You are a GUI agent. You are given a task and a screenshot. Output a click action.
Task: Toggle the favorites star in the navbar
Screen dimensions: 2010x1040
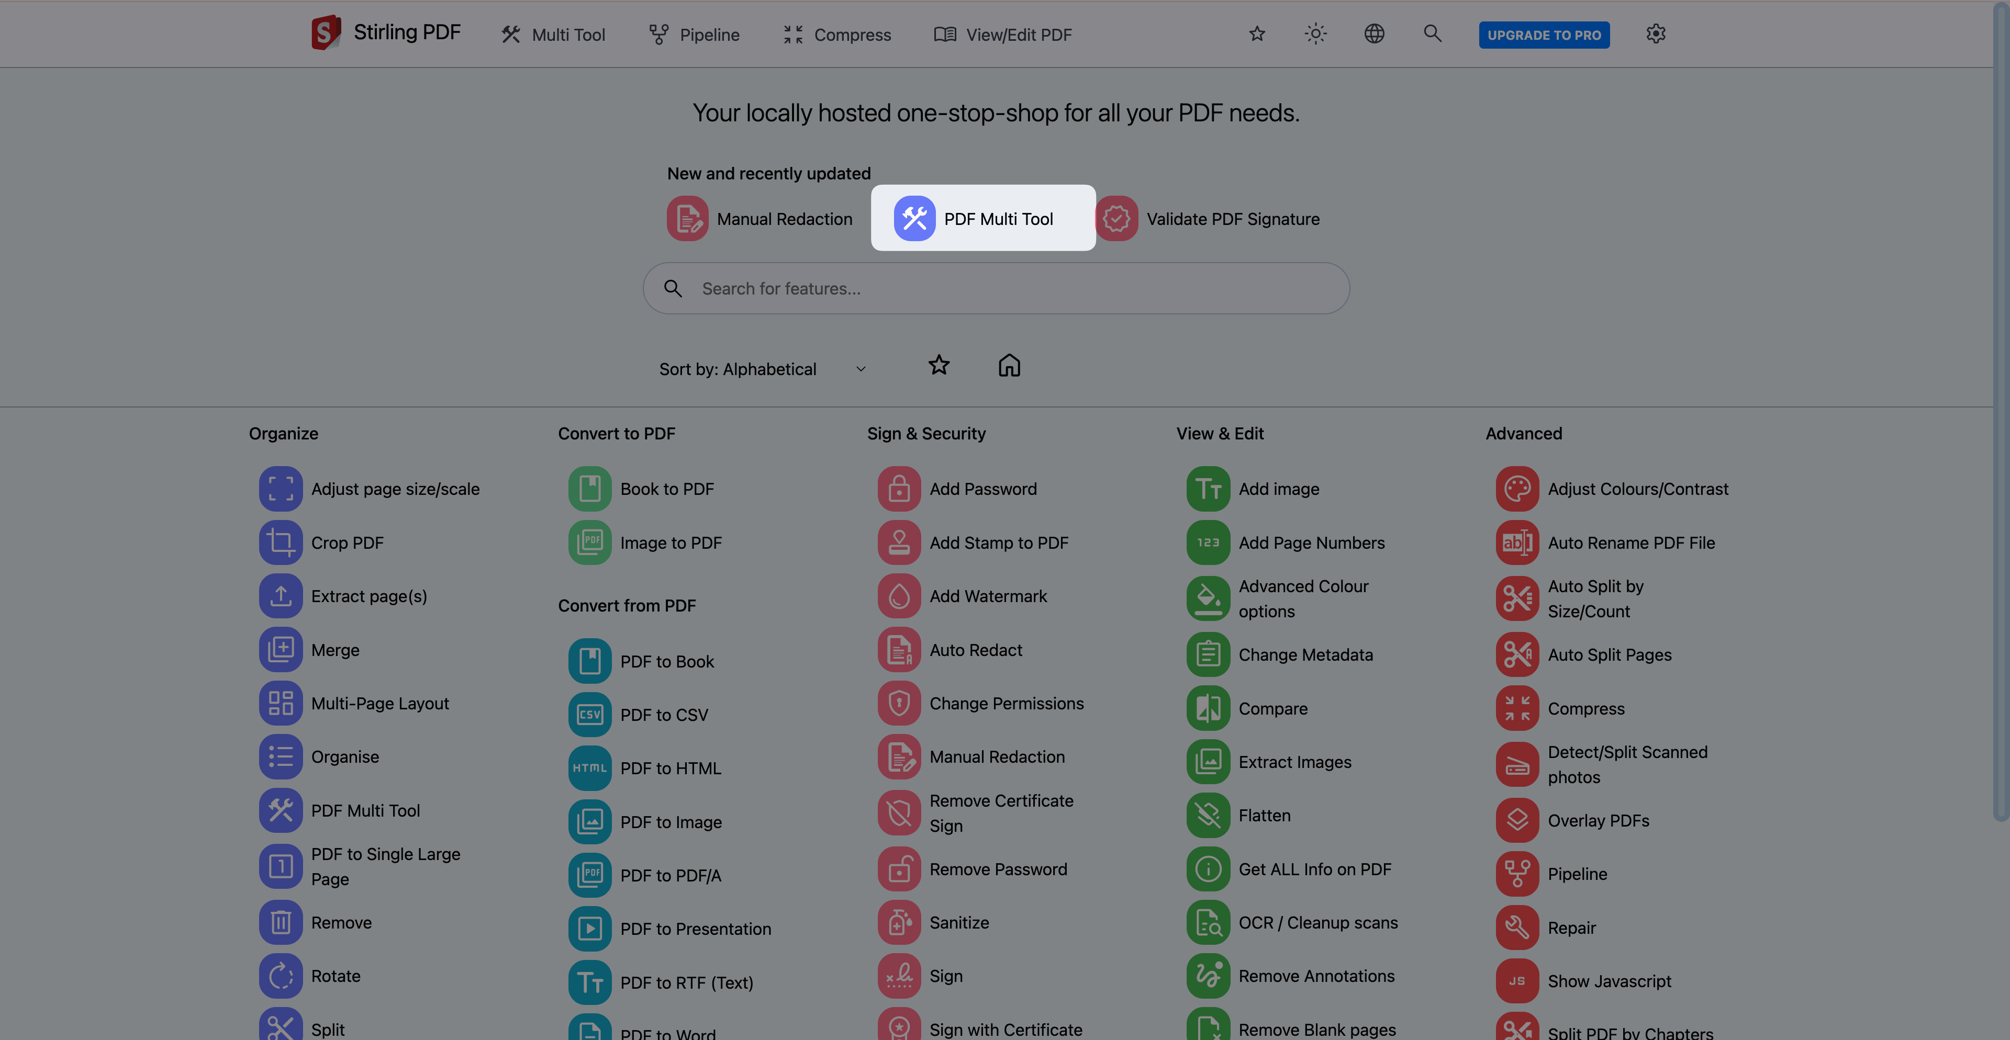tap(1256, 33)
